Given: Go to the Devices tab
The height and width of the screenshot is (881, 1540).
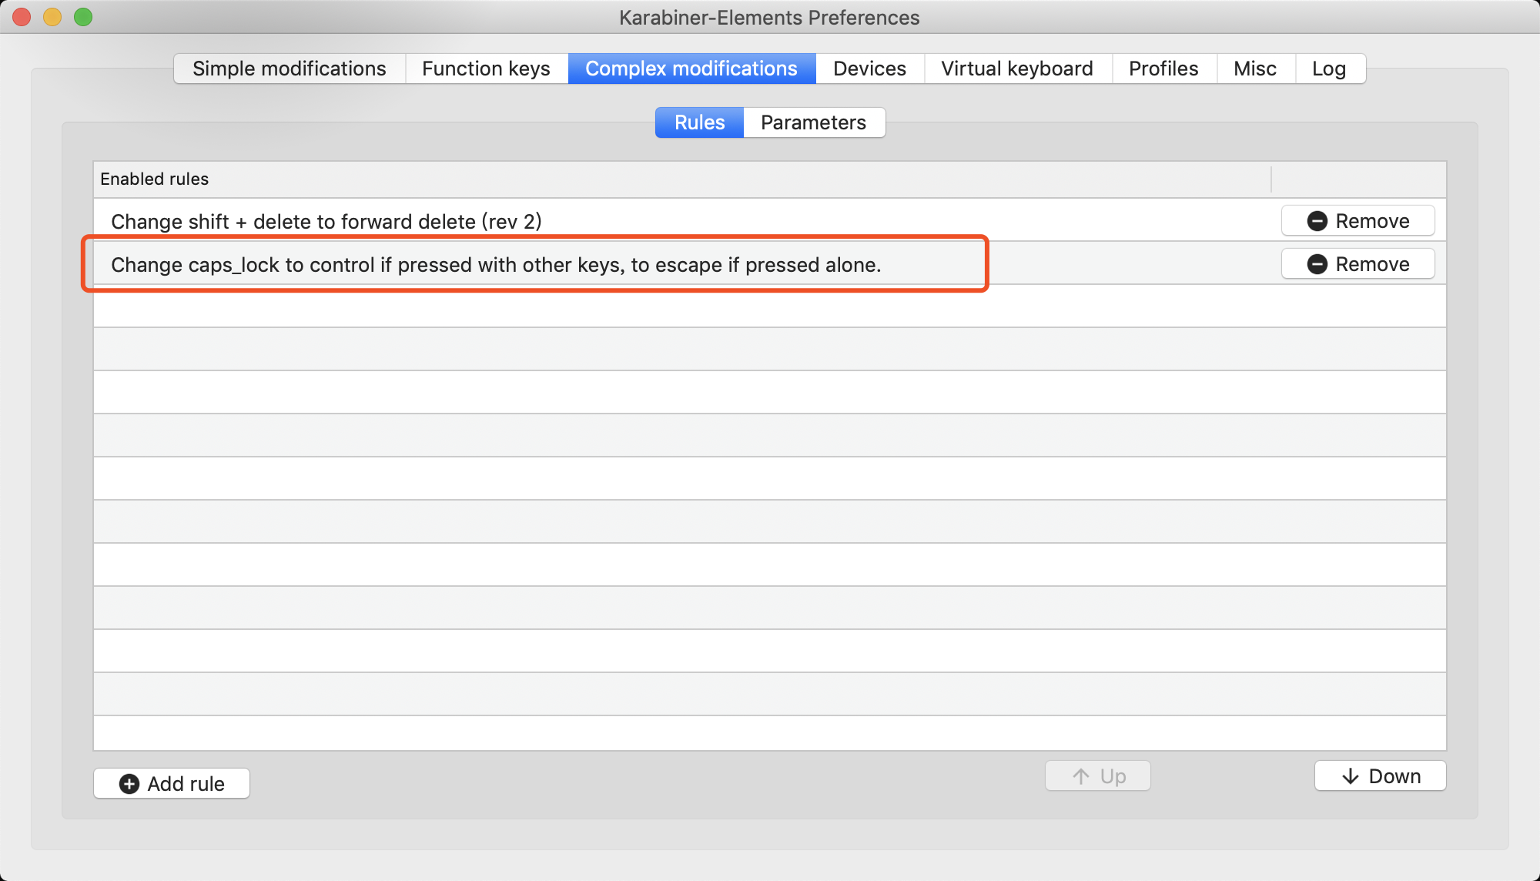Looking at the screenshot, I should click(869, 69).
